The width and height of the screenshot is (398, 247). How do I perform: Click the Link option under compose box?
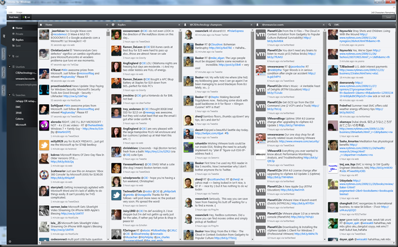point(11,12)
